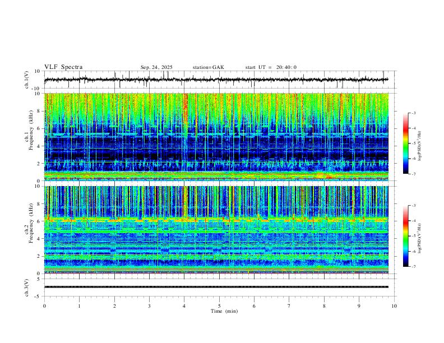The height and width of the screenshot is (343, 444).
Task: Click the 'station=GAK' label
Action: tap(208, 67)
